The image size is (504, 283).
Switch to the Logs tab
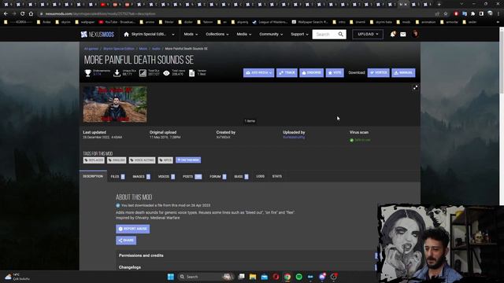point(261,176)
